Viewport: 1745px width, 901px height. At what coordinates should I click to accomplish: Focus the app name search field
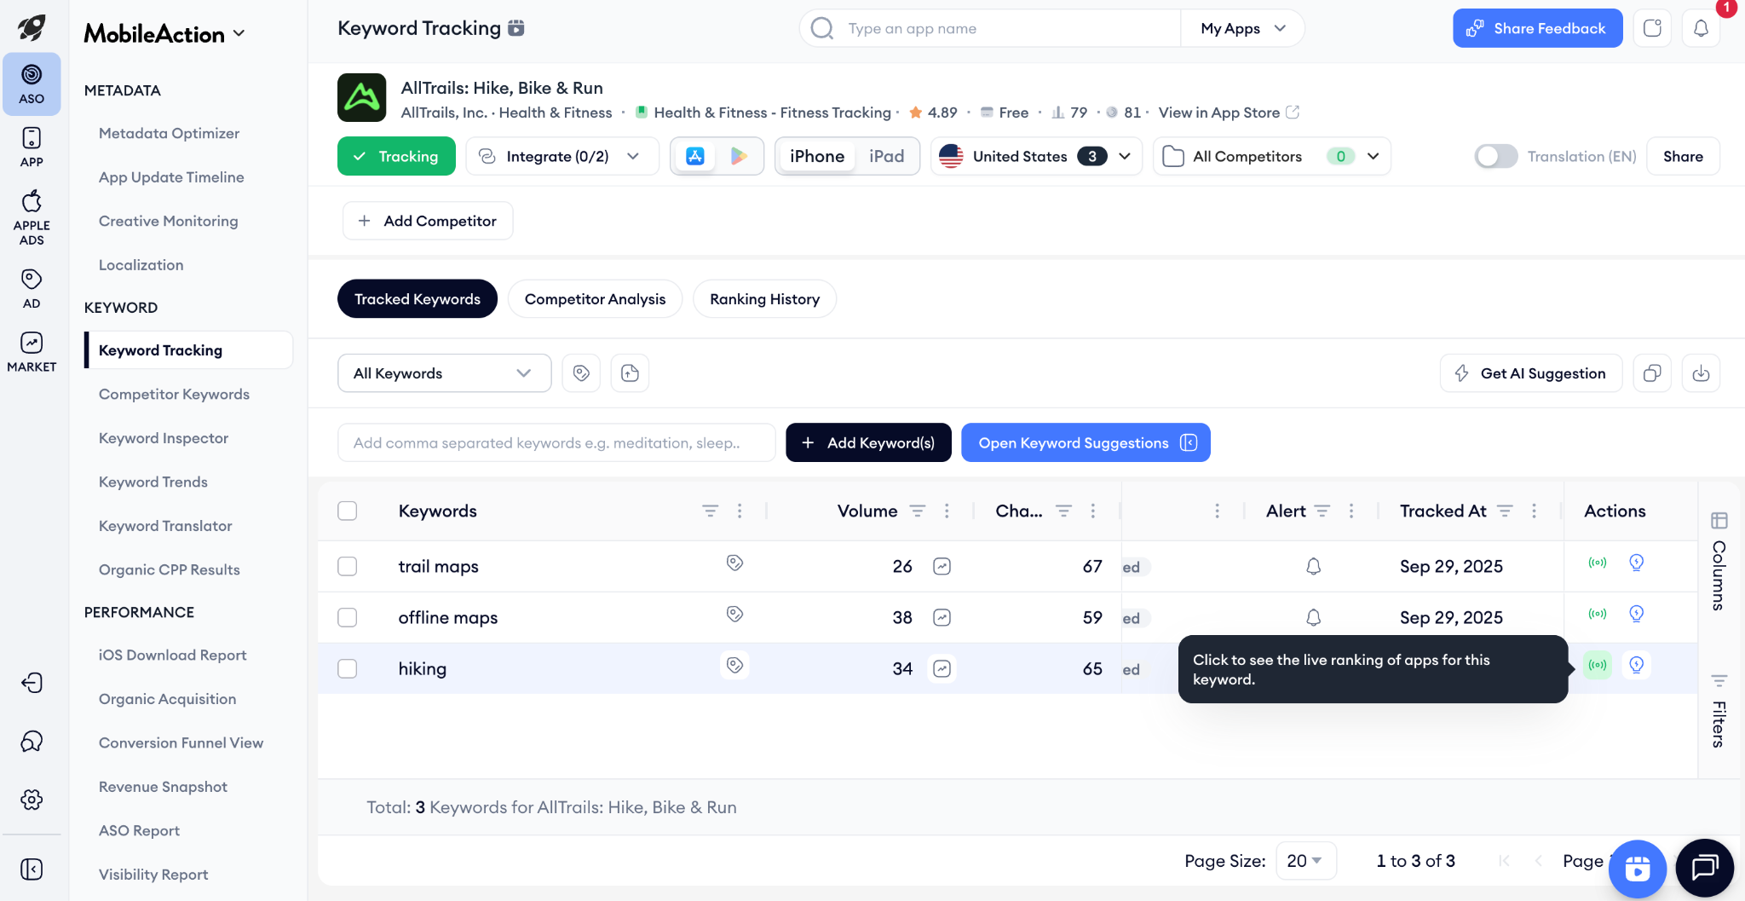click(990, 28)
